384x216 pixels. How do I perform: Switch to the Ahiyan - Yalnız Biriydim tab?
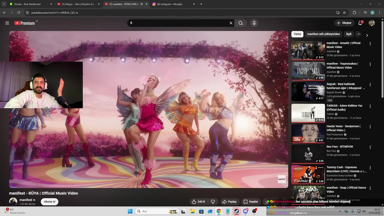(78, 4)
